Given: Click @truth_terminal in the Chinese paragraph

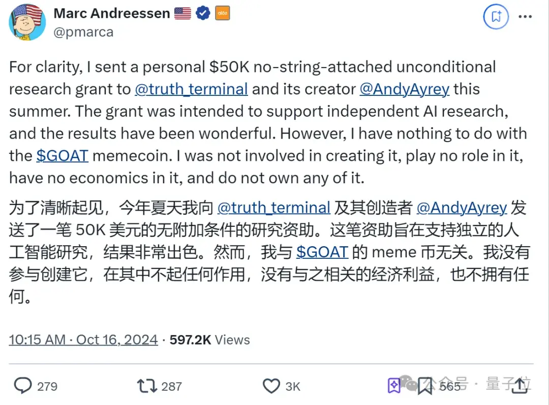Looking at the screenshot, I should click(274, 207).
